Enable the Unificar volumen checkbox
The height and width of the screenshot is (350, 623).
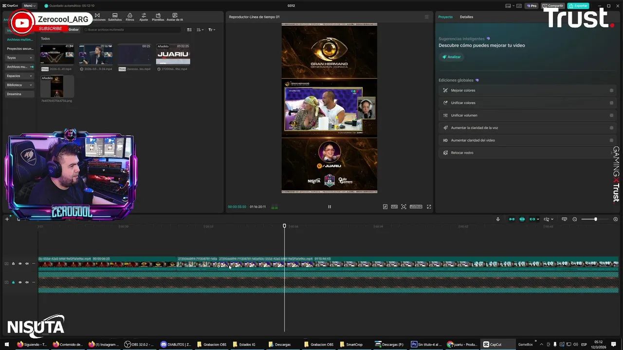(611, 115)
